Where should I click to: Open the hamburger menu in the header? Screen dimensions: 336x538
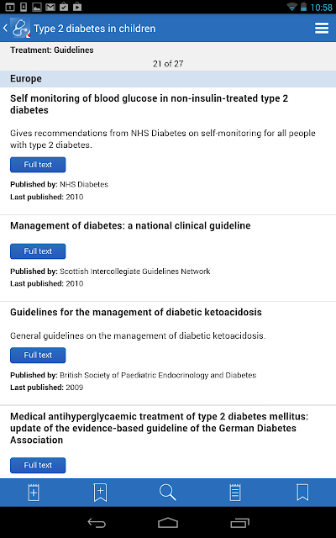click(321, 28)
